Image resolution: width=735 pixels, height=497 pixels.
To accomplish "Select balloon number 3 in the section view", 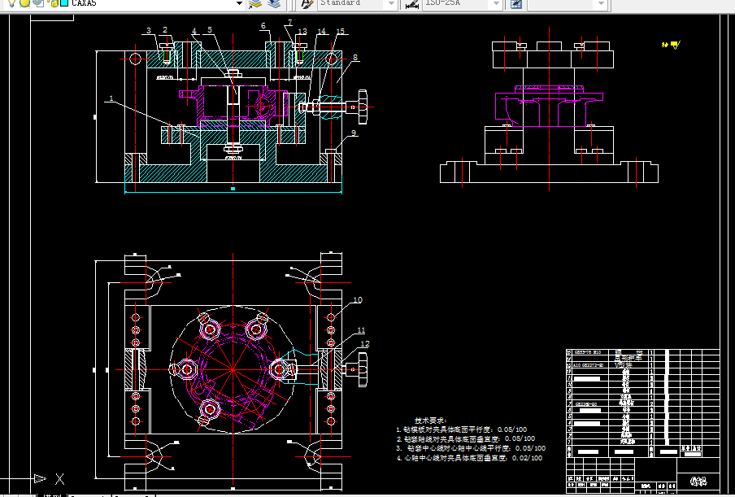I will pyautogui.click(x=149, y=31).
